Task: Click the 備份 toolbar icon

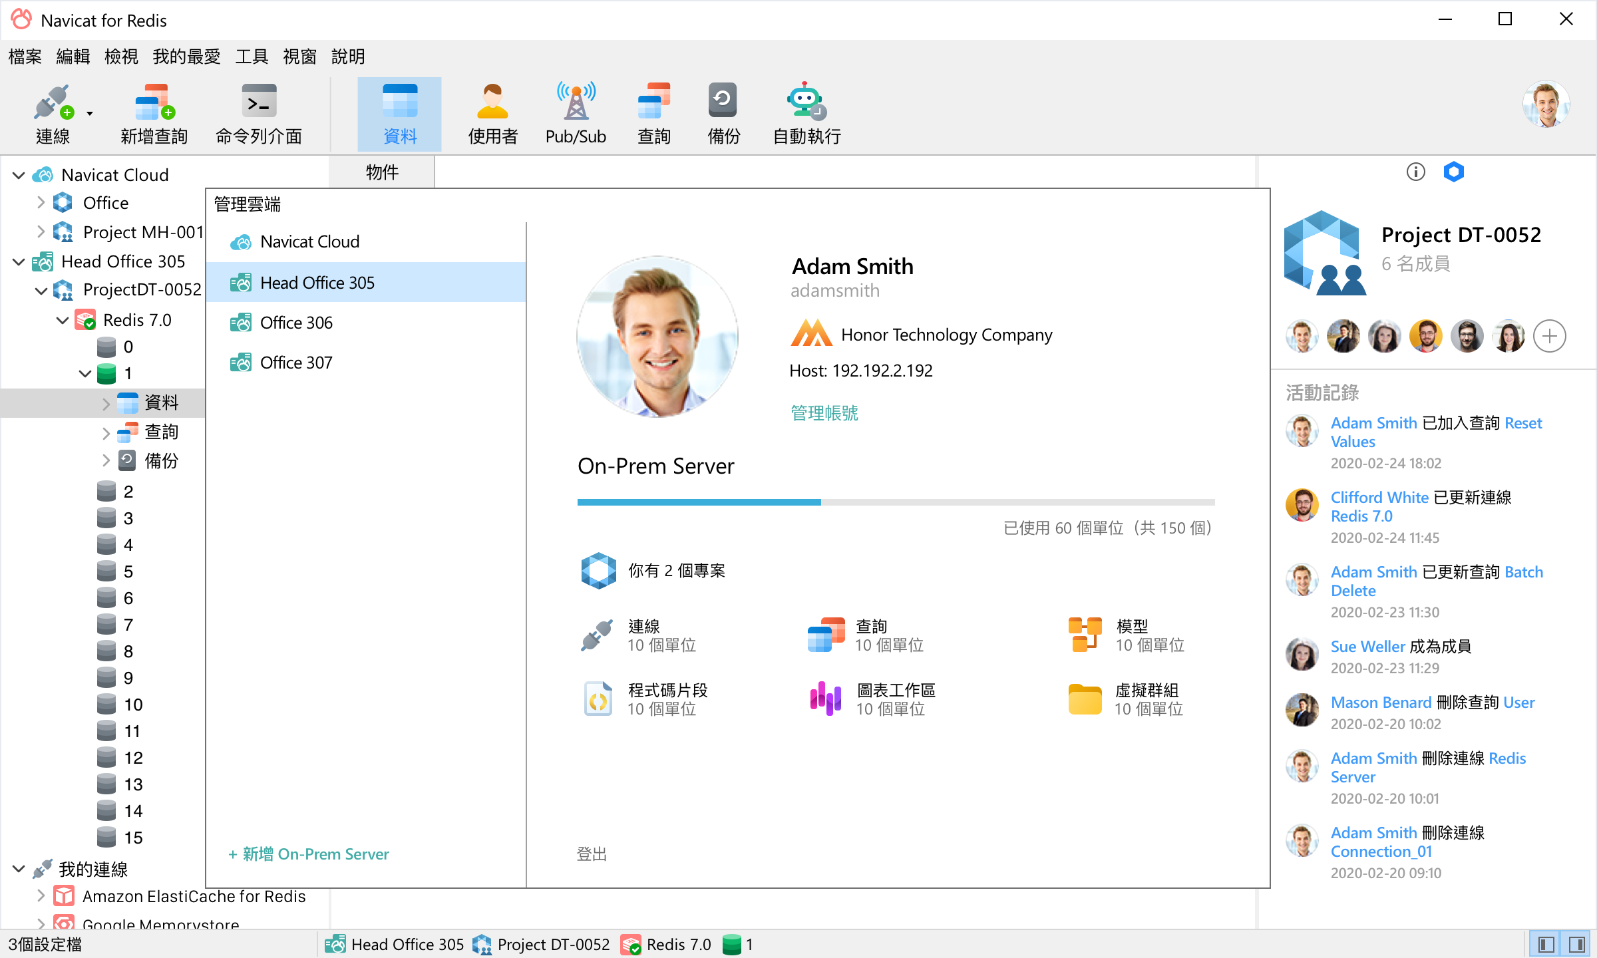Action: click(723, 112)
